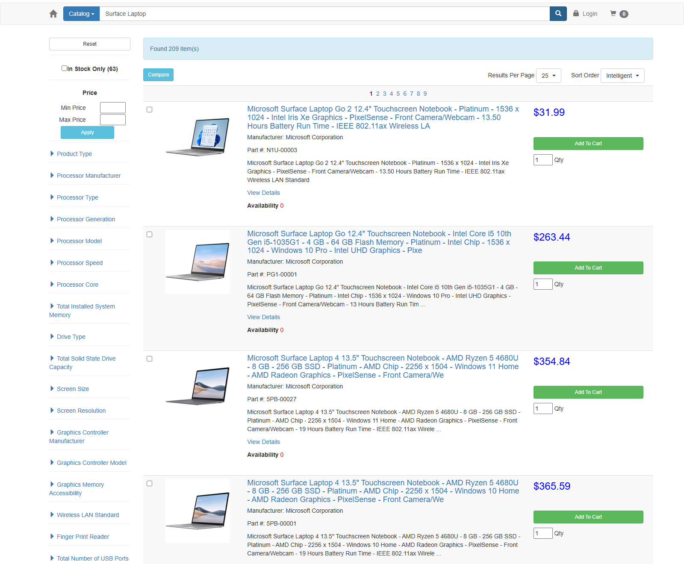Expand the Drive Type filter
This screenshot has width=684, height=564.
pyautogui.click(x=71, y=337)
